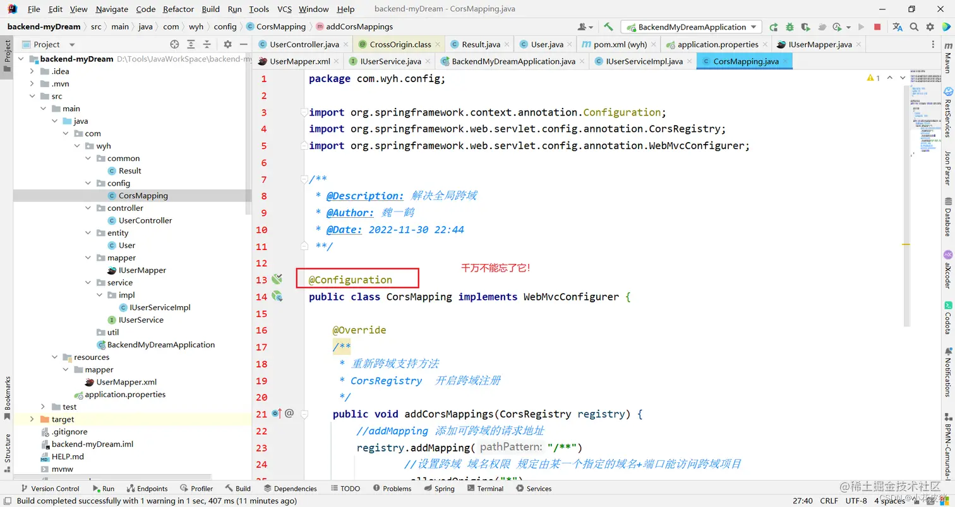Start debugging with the bug icon
Image resolution: width=955 pixels, height=507 pixels.
[x=790, y=27]
